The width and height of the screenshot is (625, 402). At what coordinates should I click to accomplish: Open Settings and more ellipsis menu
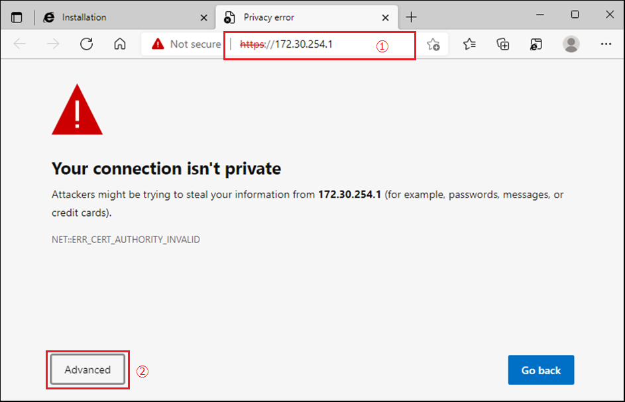pos(606,44)
